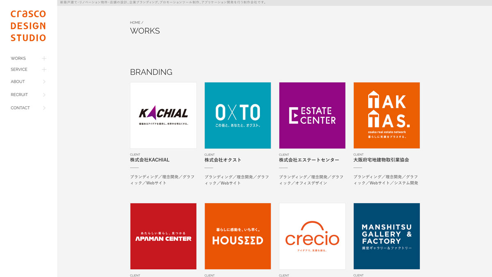Open the WORKS menu item
This screenshot has width=492, height=277.
pyautogui.click(x=18, y=58)
